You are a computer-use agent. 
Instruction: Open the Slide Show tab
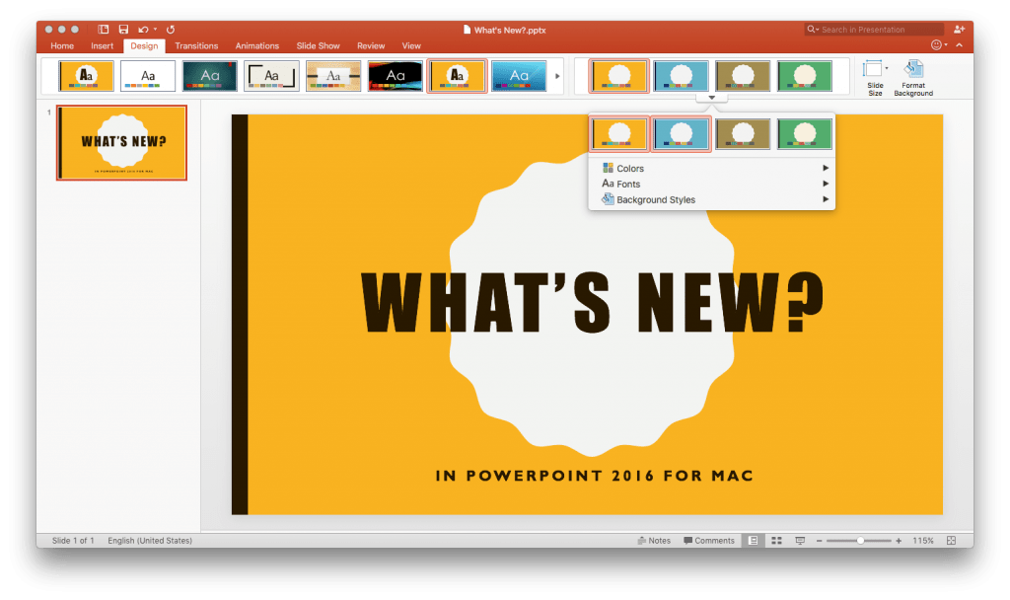click(319, 45)
